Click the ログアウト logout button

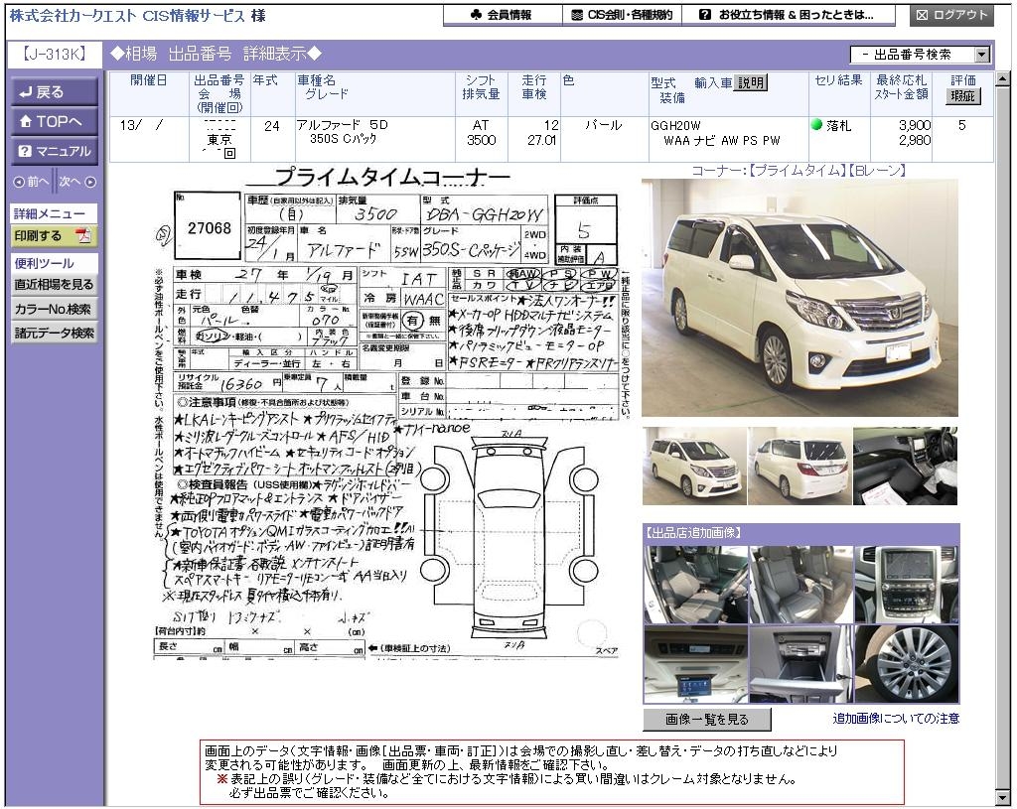tap(951, 15)
